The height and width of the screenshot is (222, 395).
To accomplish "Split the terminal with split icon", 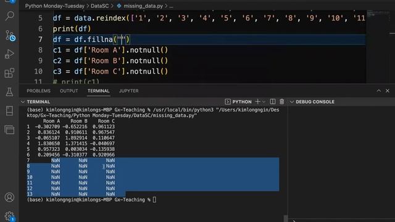I will 273,102.
